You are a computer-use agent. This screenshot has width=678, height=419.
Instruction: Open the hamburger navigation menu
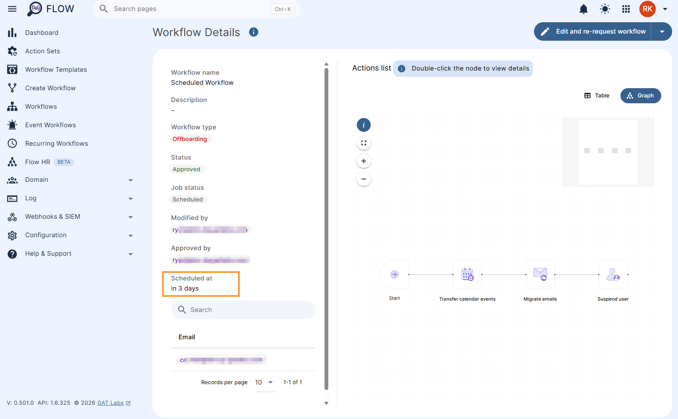(12, 9)
